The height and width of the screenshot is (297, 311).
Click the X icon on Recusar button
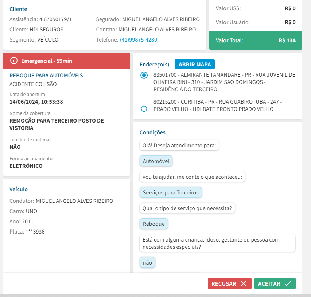click(244, 283)
